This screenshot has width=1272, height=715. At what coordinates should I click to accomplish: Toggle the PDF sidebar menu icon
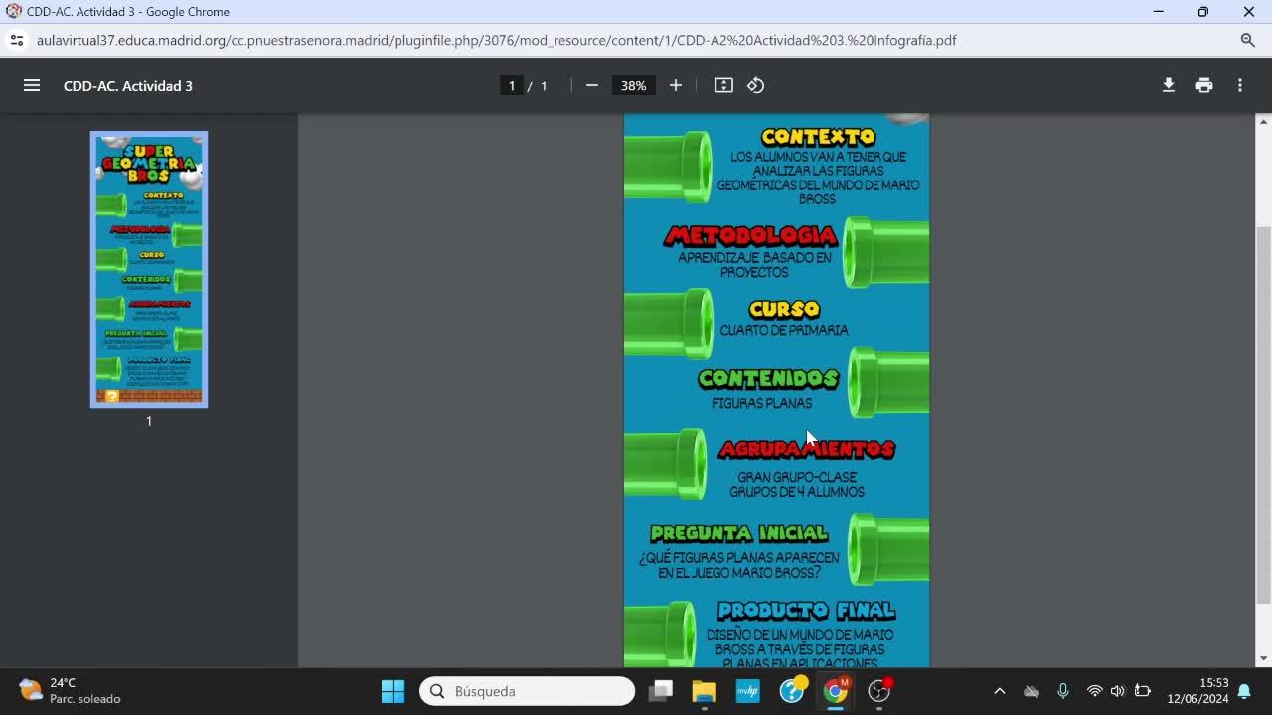(x=32, y=86)
